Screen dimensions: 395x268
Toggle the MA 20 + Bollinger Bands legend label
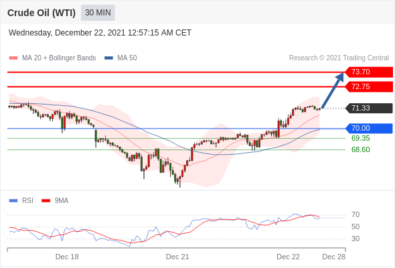coord(59,58)
